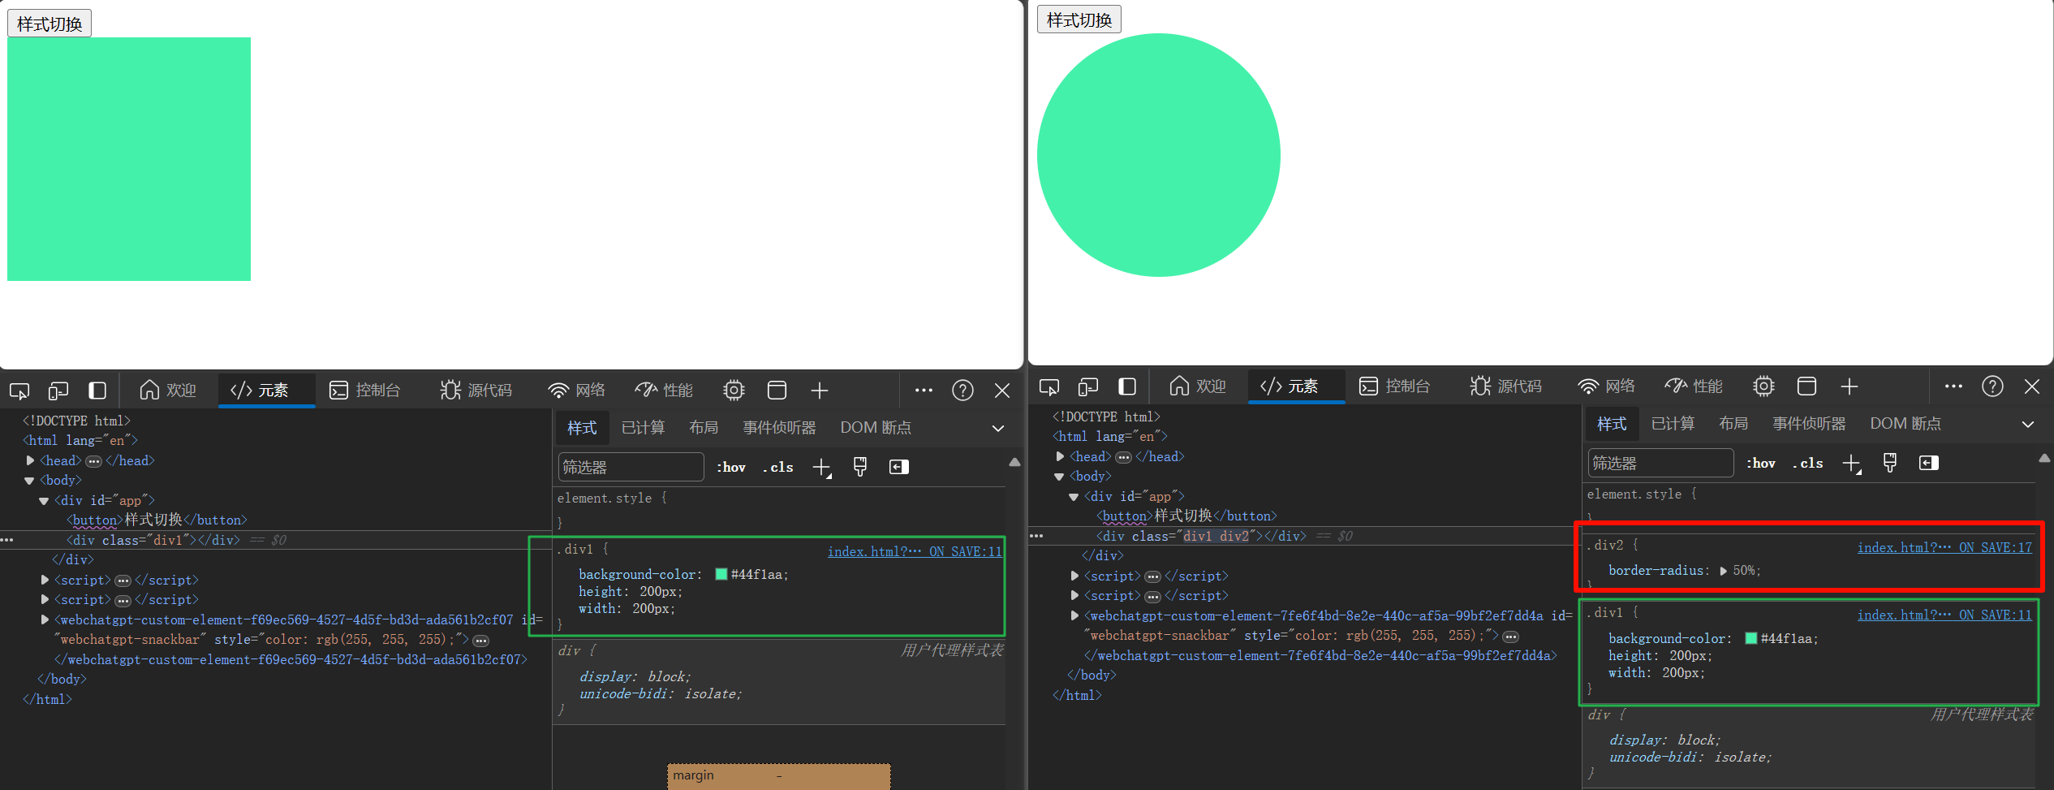Open the three-dot customize menu in left DevTools
The image size is (2054, 790).
[924, 391]
